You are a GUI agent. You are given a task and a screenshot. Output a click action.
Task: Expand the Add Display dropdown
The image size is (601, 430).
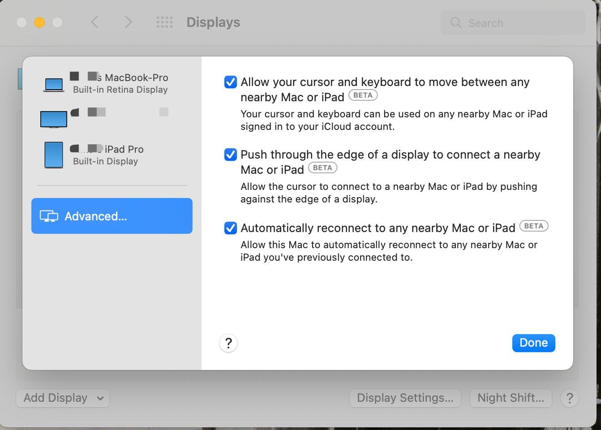[x=63, y=398]
